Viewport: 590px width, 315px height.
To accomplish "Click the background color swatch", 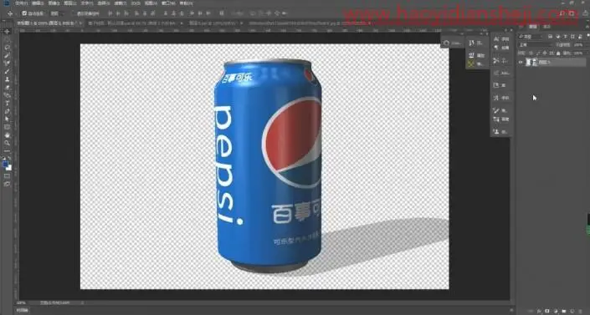I will (x=8, y=168).
